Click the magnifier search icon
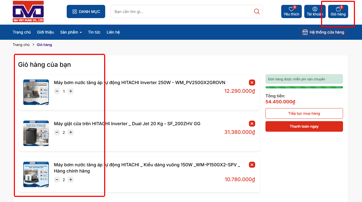The width and height of the screenshot is (362, 202). (257, 11)
